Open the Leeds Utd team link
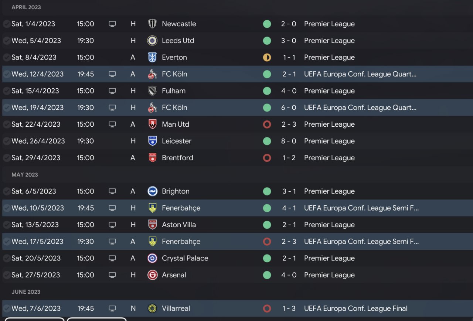This screenshot has height=321, width=473. pos(178,41)
